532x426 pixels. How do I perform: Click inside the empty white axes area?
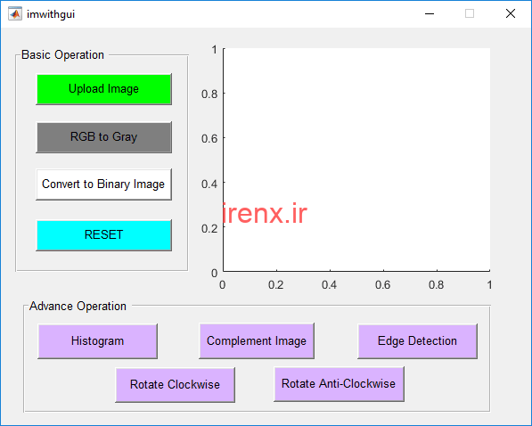pyautogui.click(x=356, y=160)
